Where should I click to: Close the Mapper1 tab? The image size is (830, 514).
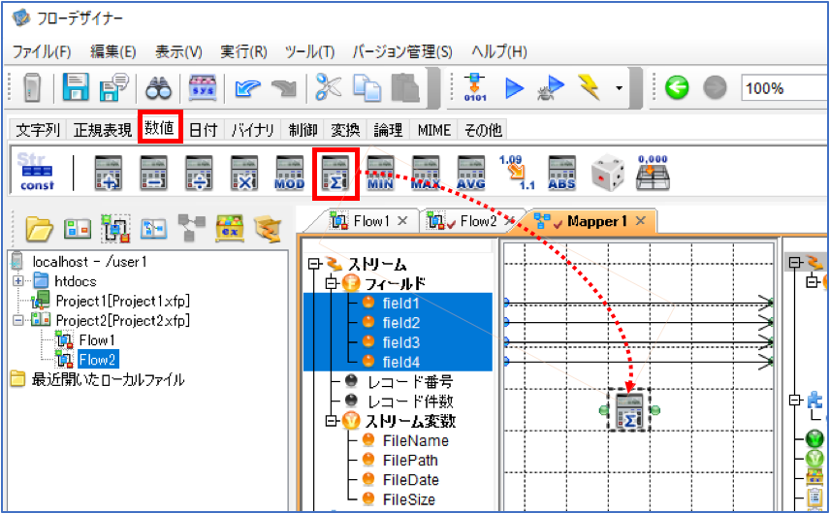[641, 221]
